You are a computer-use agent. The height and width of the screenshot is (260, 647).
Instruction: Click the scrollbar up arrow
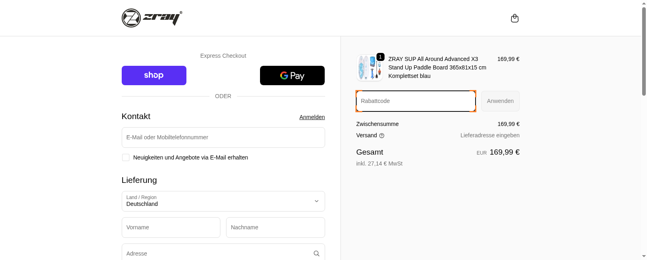point(644,3)
